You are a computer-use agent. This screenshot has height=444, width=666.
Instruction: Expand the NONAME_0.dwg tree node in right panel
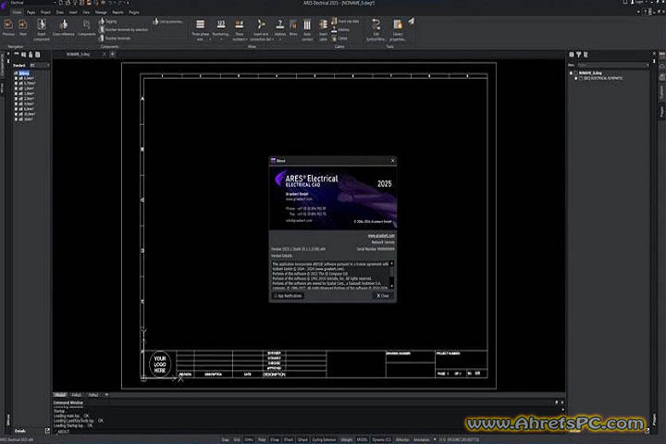572,73
